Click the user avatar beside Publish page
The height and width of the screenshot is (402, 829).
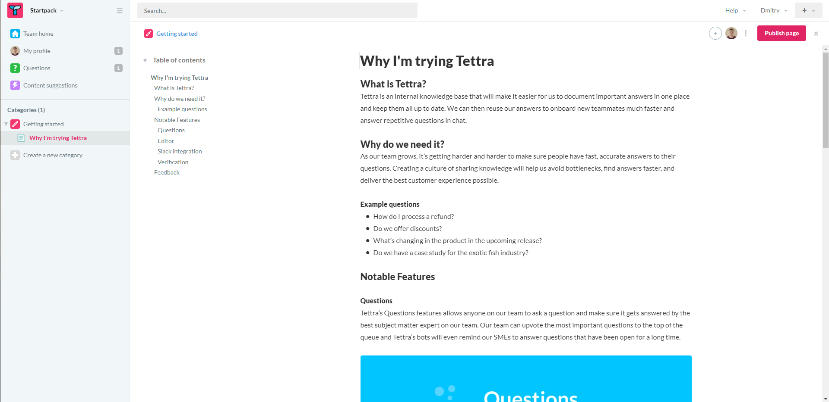click(731, 33)
